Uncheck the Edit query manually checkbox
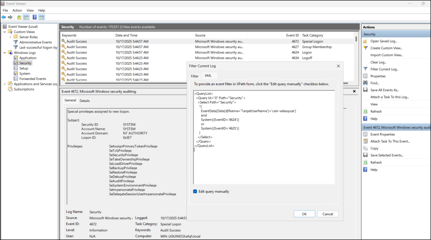Screen dimensions: 431x240 [x=195, y=192]
